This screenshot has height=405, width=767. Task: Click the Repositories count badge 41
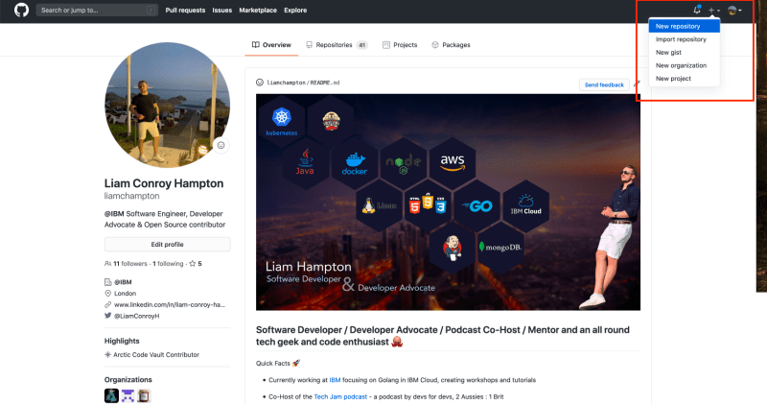coord(362,45)
